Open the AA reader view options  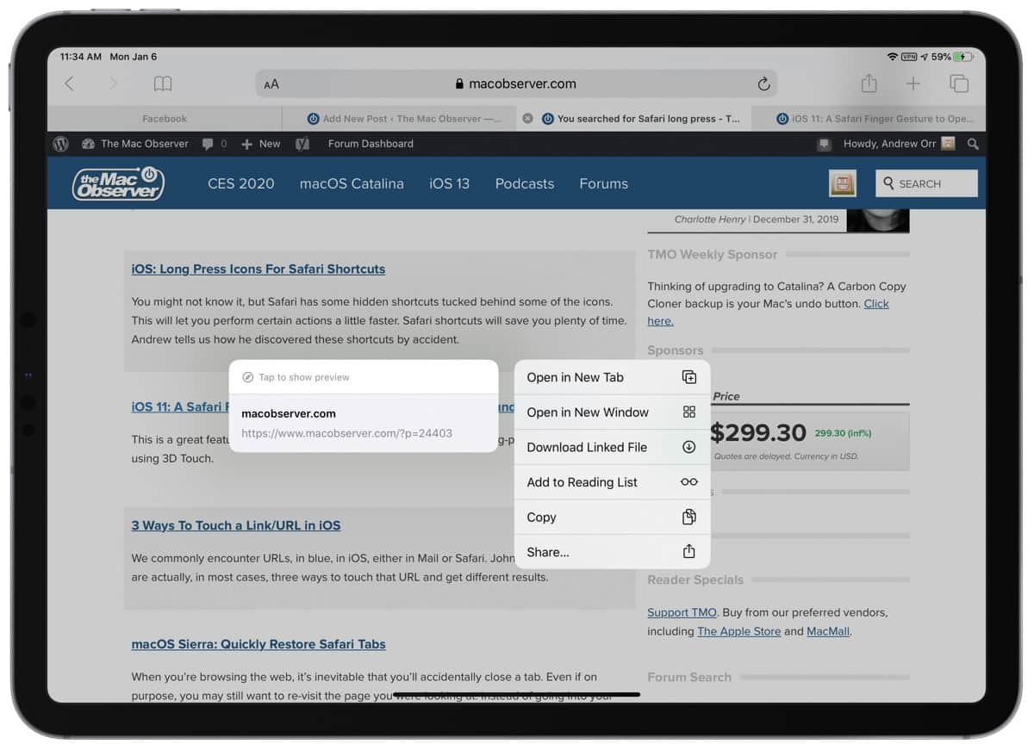271,84
